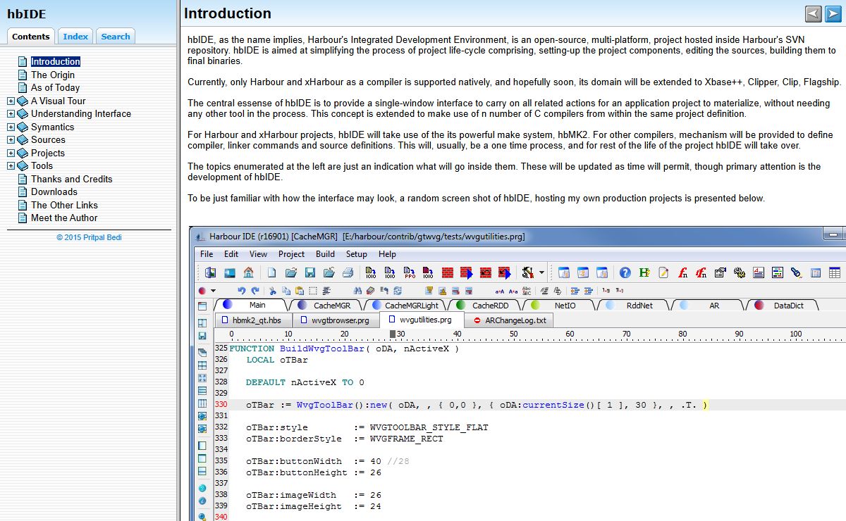The width and height of the screenshot is (846, 521).
Task: Click the binoculars Find icon in hbIDE toolbar
Action: coord(359,290)
